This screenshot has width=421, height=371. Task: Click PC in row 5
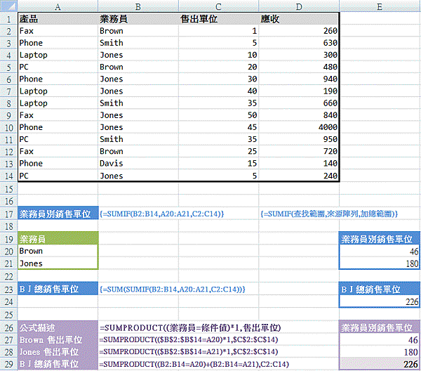tap(58, 67)
